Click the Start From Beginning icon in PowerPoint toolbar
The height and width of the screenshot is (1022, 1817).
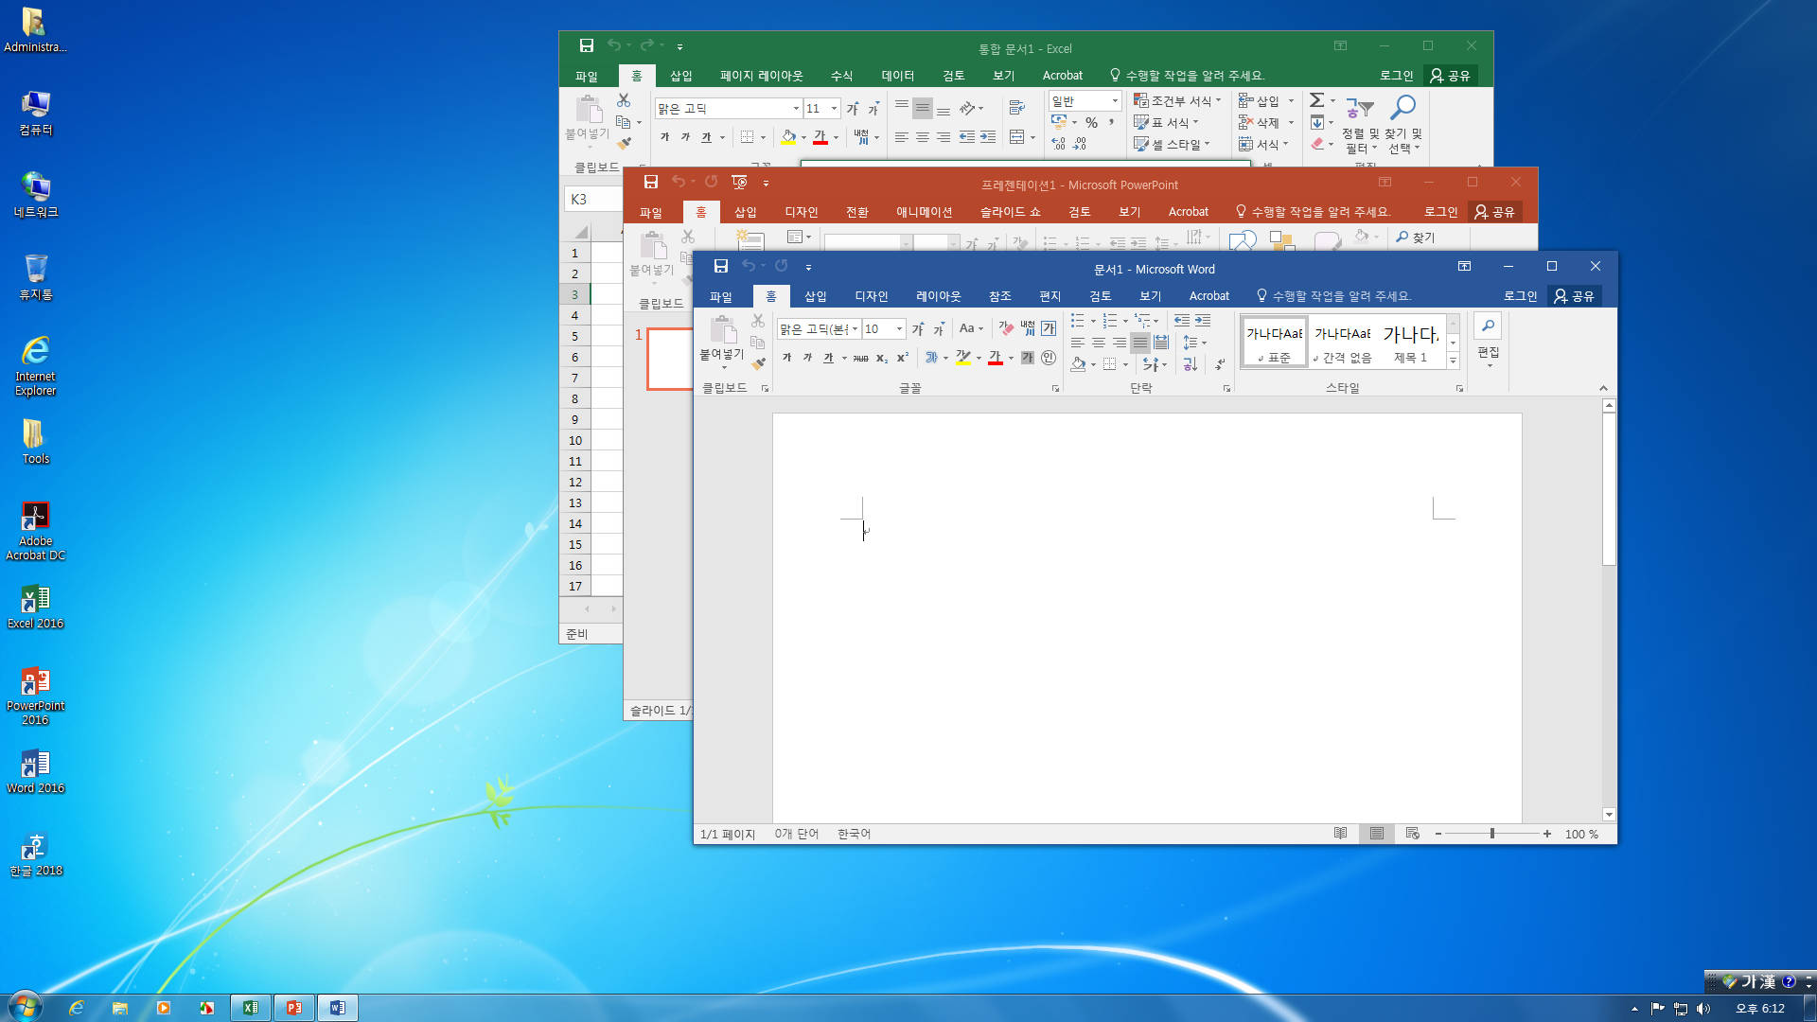click(740, 183)
